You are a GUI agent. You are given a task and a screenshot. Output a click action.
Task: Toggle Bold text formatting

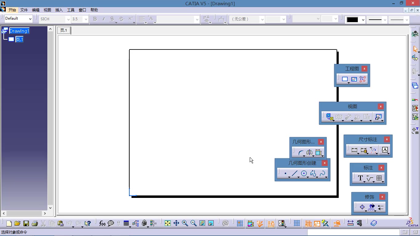click(95, 19)
